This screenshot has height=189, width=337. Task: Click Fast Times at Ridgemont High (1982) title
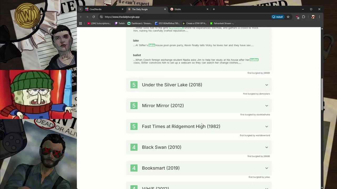pyautogui.click(x=181, y=127)
